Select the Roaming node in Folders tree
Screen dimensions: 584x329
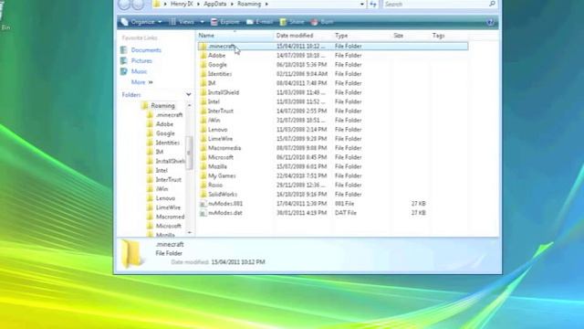(x=162, y=106)
